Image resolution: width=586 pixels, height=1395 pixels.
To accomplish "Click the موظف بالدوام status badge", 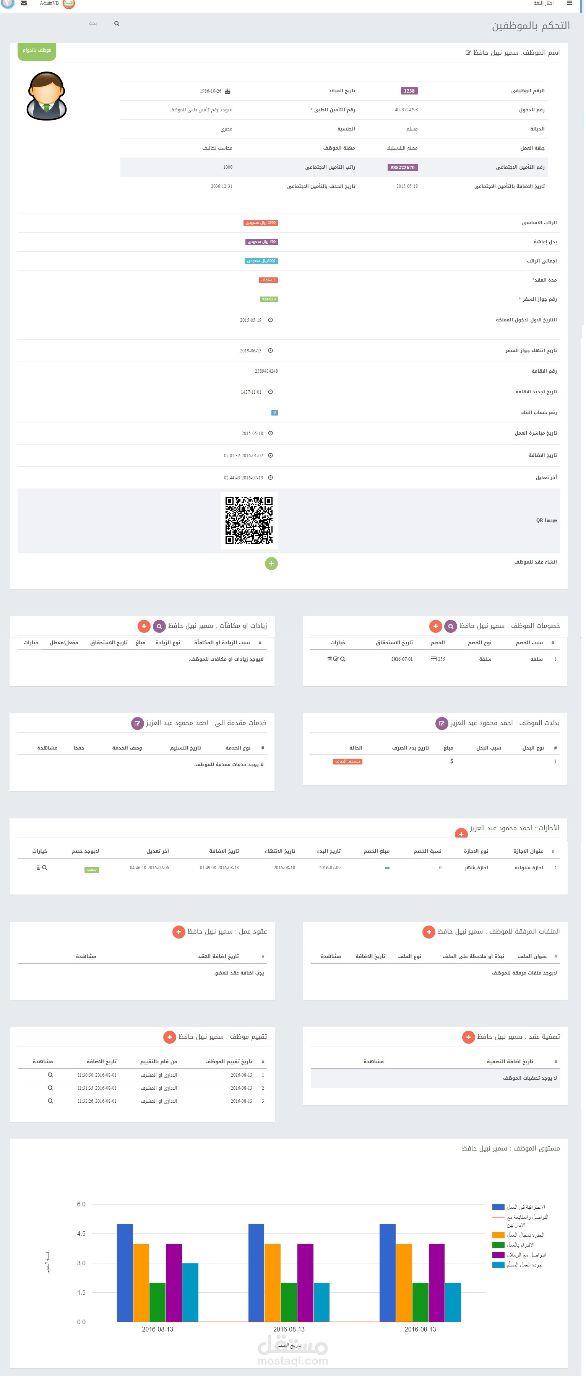I will (x=37, y=51).
